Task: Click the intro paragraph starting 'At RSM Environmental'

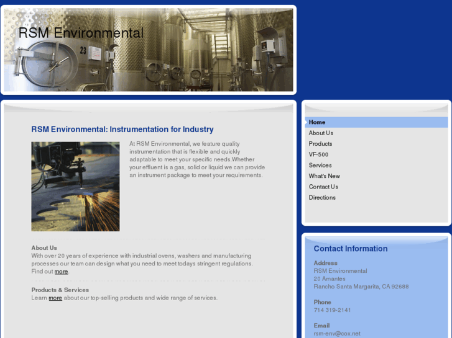Action: click(197, 159)
